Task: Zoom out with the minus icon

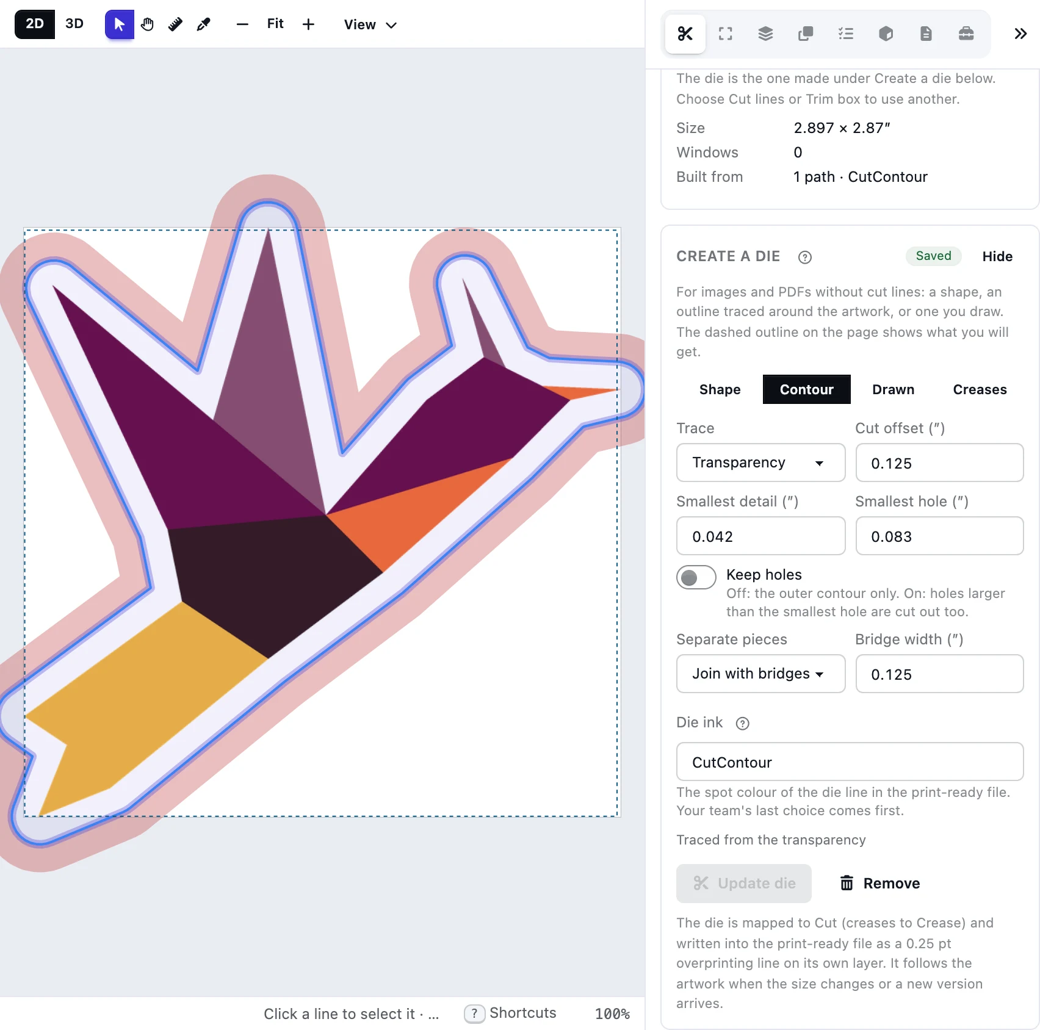Action: (242, 24)
